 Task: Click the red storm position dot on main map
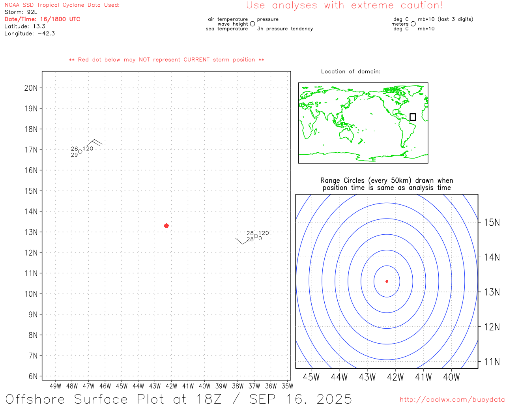click(x=166, y=226)
